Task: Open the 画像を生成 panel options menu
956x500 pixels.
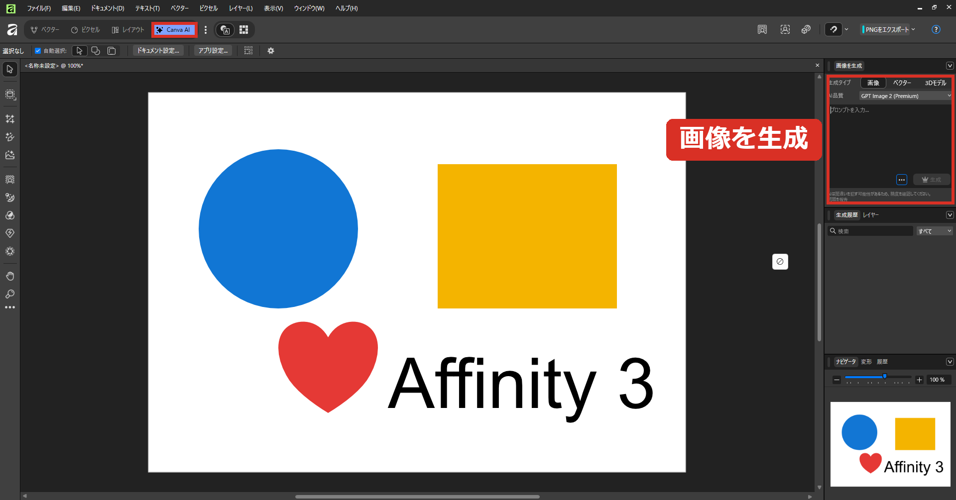Action: coord(950,66)
